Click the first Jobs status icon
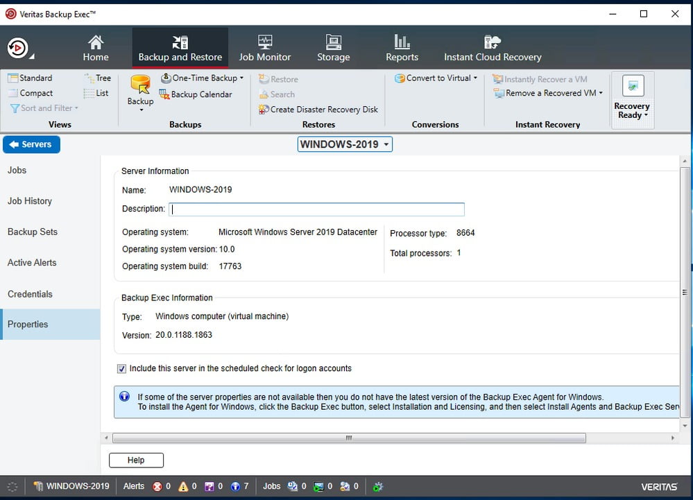 point(292,487)
